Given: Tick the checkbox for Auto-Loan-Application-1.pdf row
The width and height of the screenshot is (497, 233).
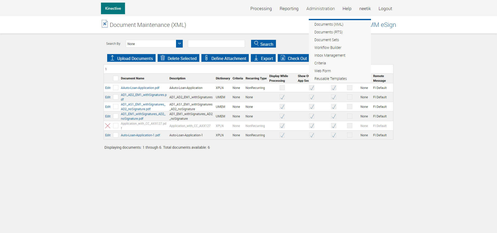Looking at the screenshot, I should 116,135.
